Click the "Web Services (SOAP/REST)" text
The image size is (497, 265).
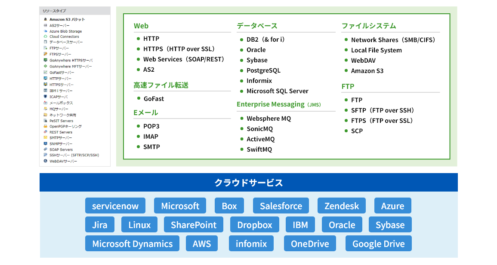coord(184,59)
